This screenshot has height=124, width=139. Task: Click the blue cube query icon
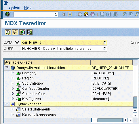pyautogui.click(x=13, y=68)
